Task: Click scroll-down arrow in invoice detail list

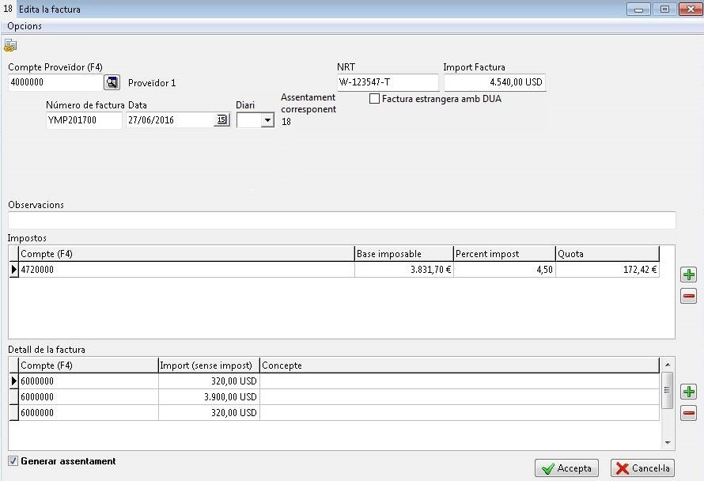Action: click(668, 443)
